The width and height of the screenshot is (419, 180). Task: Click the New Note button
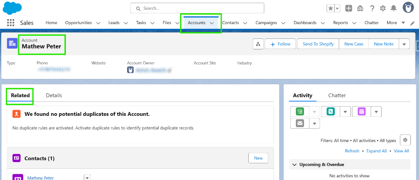click(384, 44)
